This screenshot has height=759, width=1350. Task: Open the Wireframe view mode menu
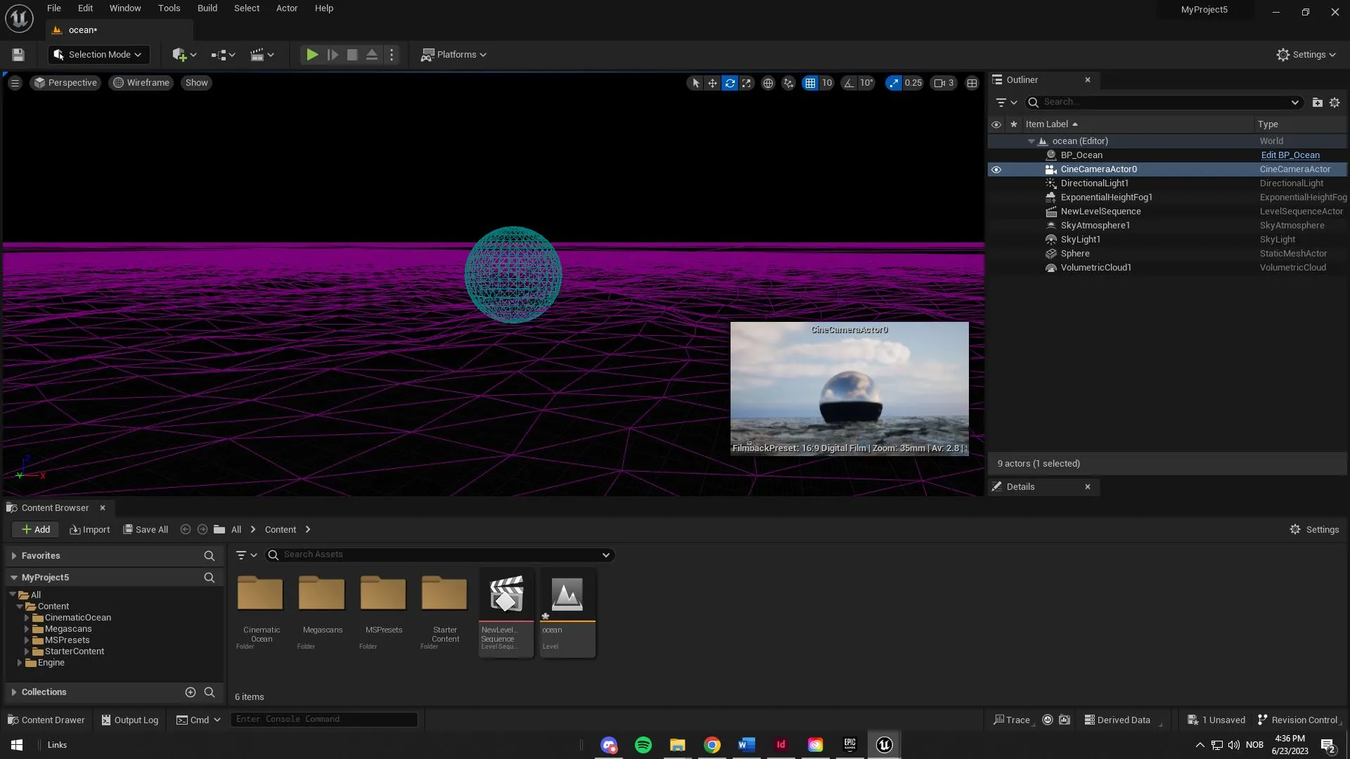141,83
